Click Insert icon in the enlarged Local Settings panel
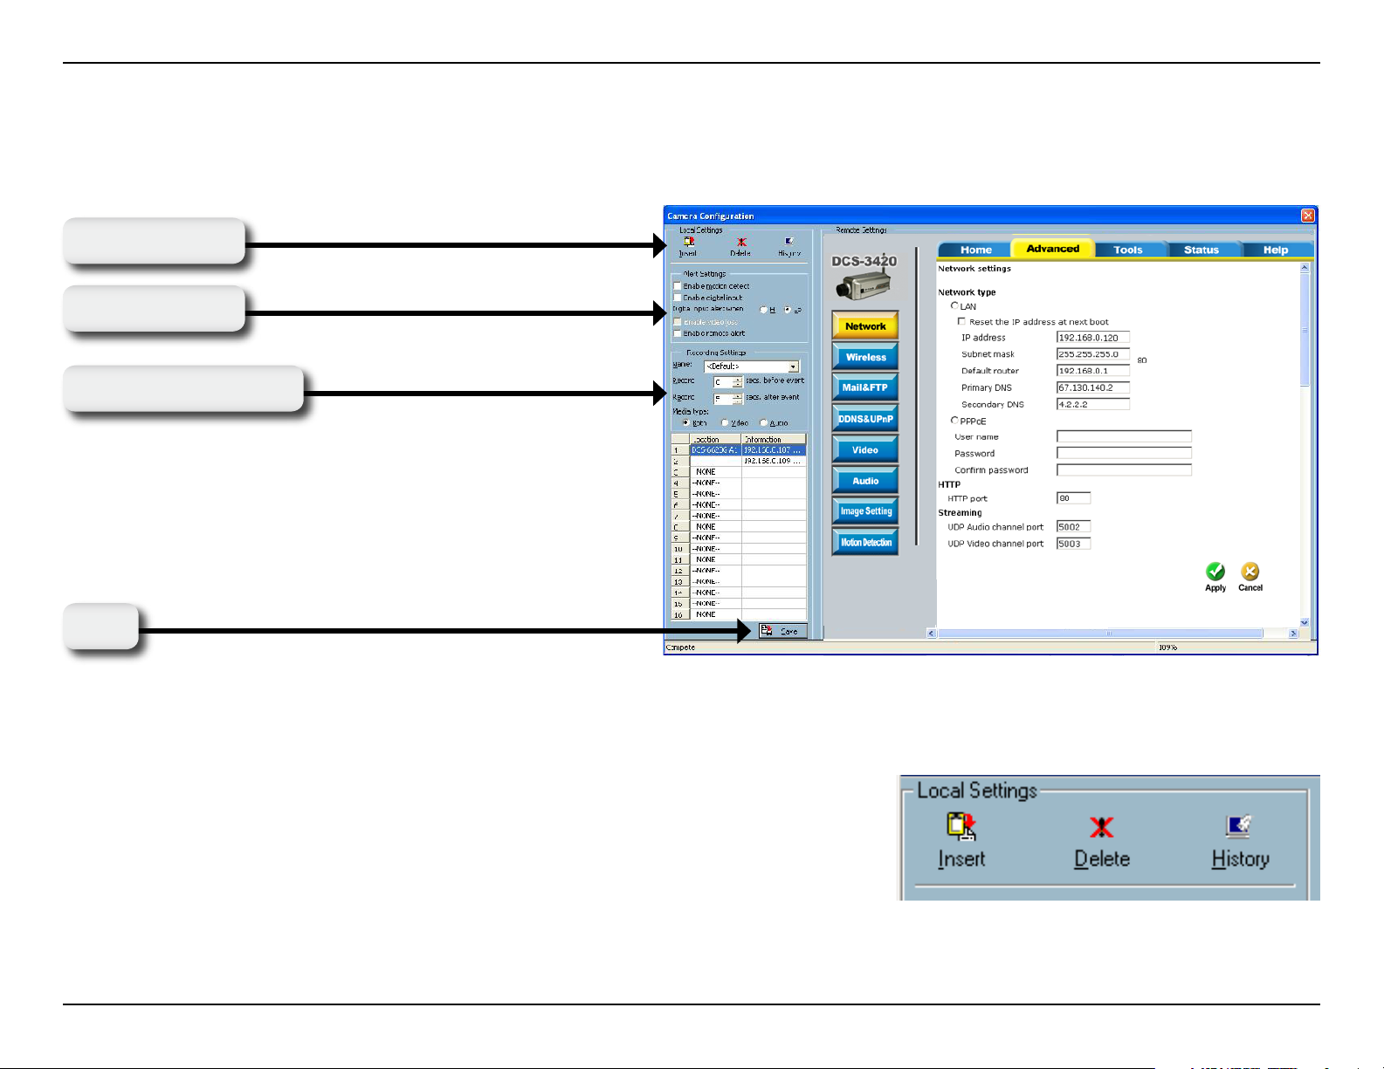This screenshot has width=1384, height=1069. click(961, 826)
